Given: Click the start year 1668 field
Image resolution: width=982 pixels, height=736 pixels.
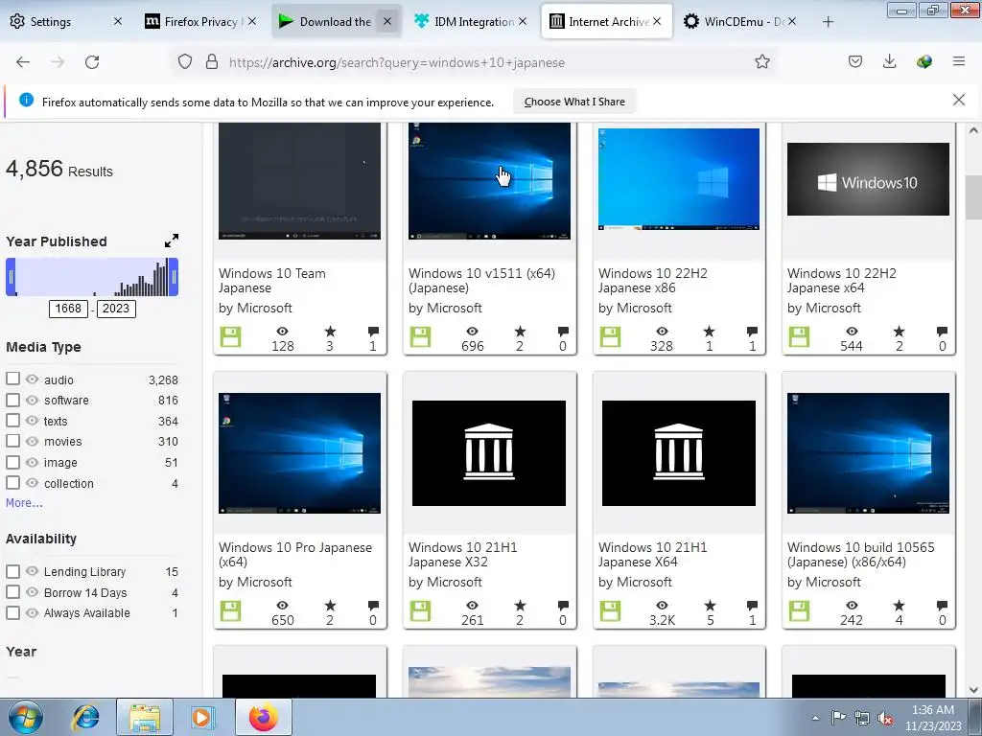Looking at the screenshot, I should click(68, 309).
